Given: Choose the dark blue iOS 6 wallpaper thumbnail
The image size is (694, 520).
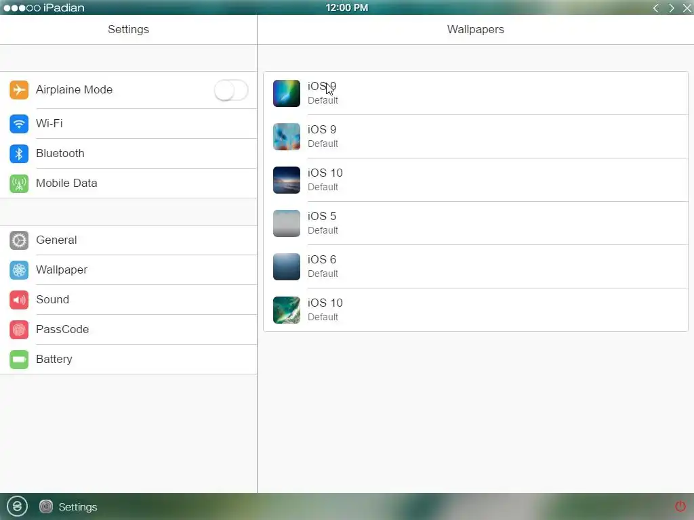Looking at the screenshot, I should point(287,267).
